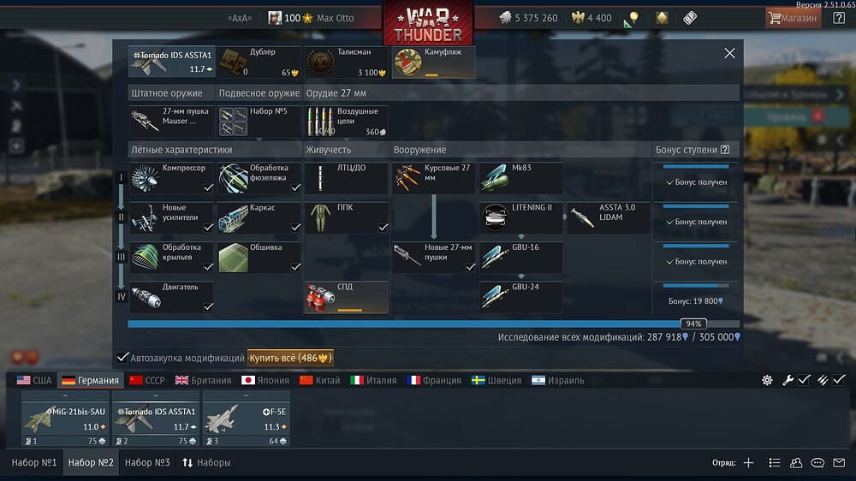Expand the Набор №5 suspended weapon preset
The image size is (856, 481).
[x=259, y=122]
